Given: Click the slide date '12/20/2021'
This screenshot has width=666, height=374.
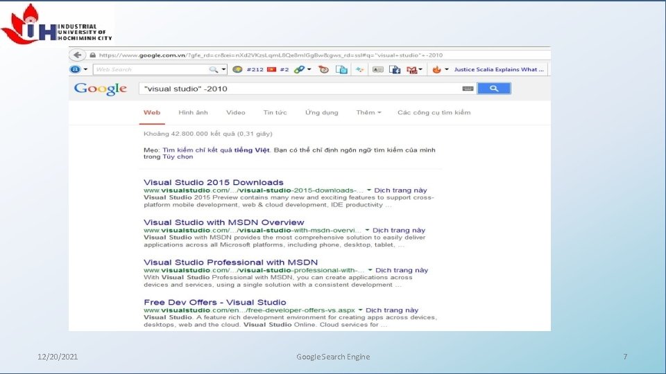Looking at the screenshot, I should click(58, 357).
